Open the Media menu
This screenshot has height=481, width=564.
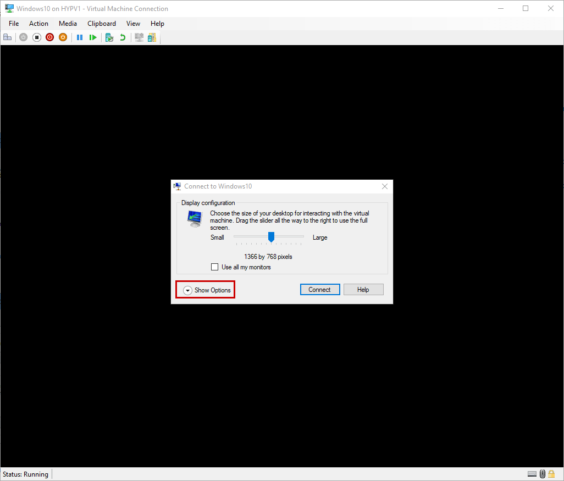click(68, 24)
